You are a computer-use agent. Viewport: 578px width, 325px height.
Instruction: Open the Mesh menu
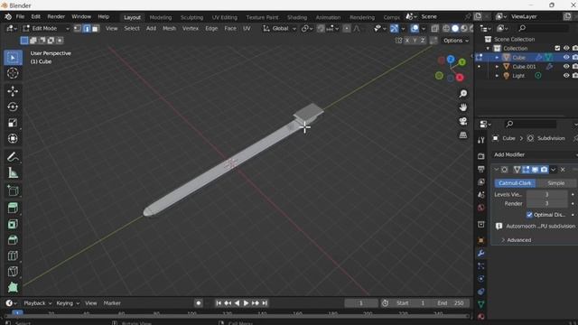(169, 28)
